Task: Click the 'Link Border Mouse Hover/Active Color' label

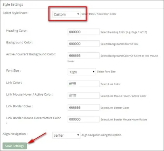Action: coord(34,118)
